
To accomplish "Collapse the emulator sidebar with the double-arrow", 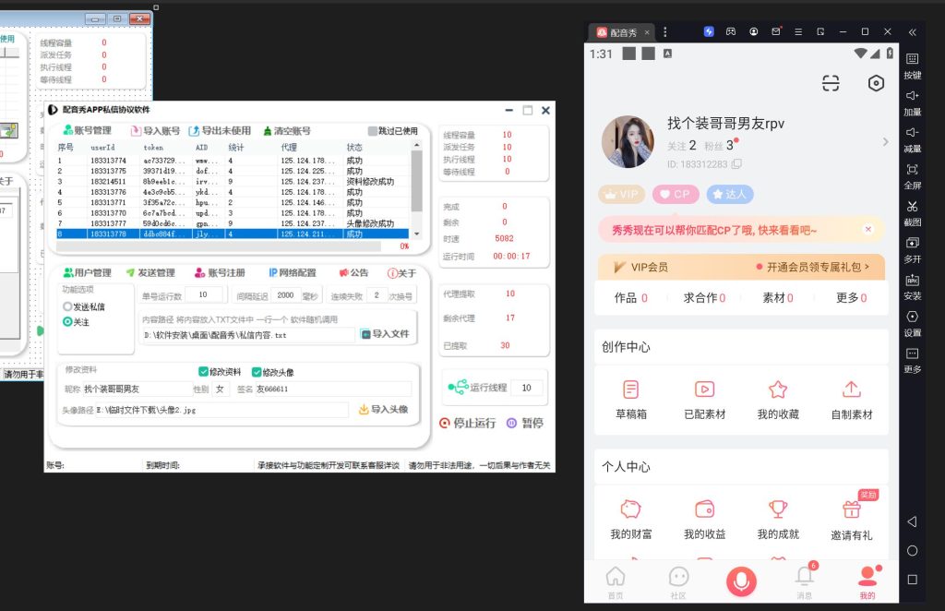I will click(x=913, y=32).
